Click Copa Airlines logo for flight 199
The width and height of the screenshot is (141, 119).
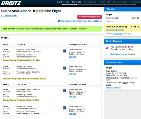point(64,91)
